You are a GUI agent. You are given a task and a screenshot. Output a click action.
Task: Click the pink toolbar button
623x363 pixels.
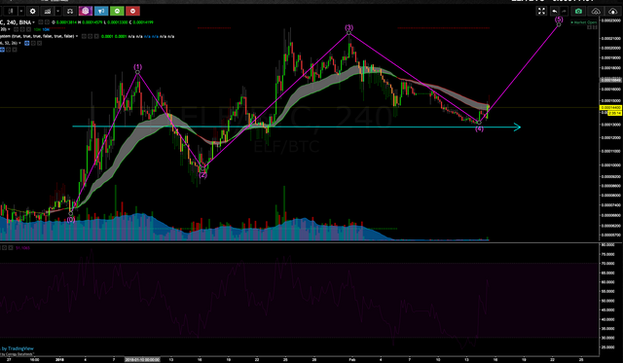[x=86, y=11]
